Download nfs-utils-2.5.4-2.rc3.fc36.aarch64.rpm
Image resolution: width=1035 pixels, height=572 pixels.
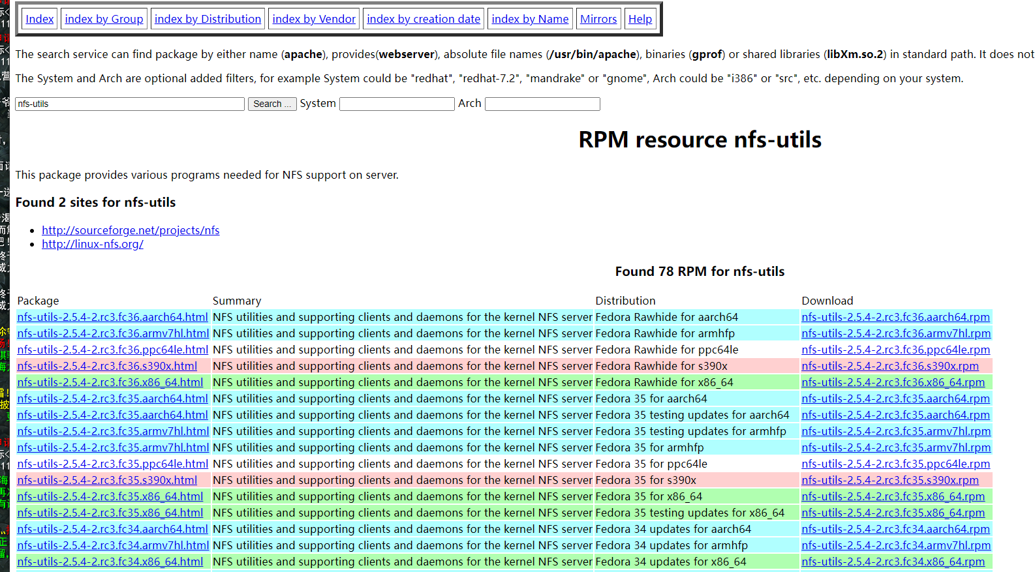[896, 317]
